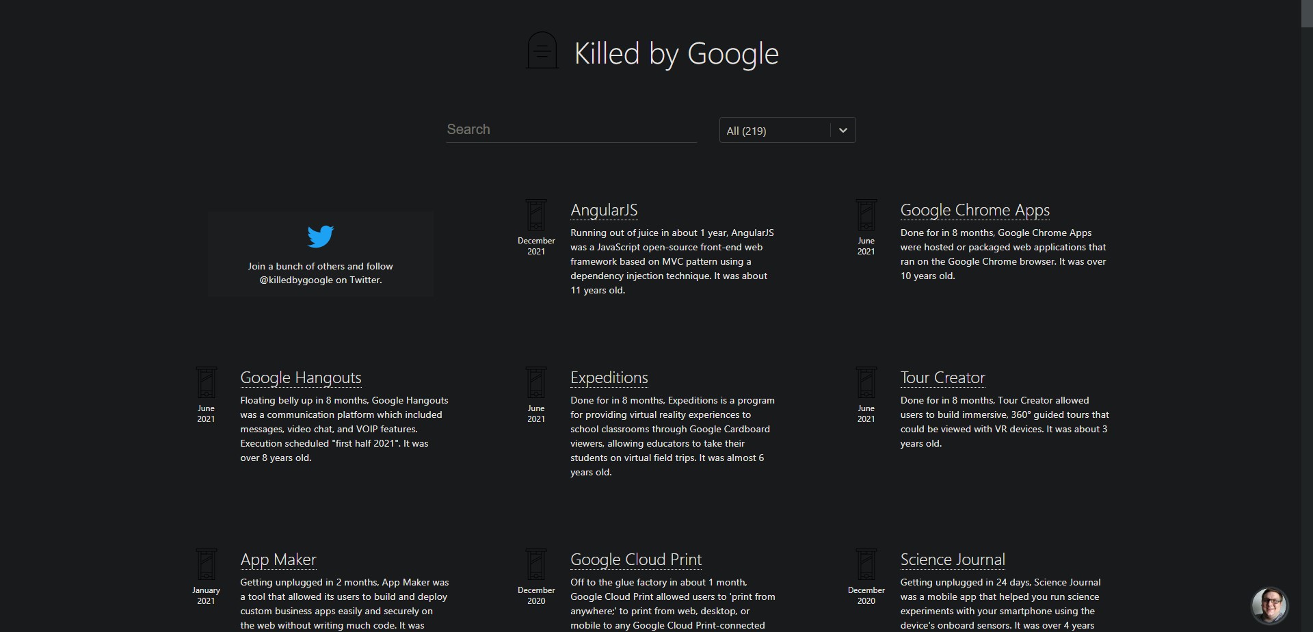Open the Tour Creator link

942,378
